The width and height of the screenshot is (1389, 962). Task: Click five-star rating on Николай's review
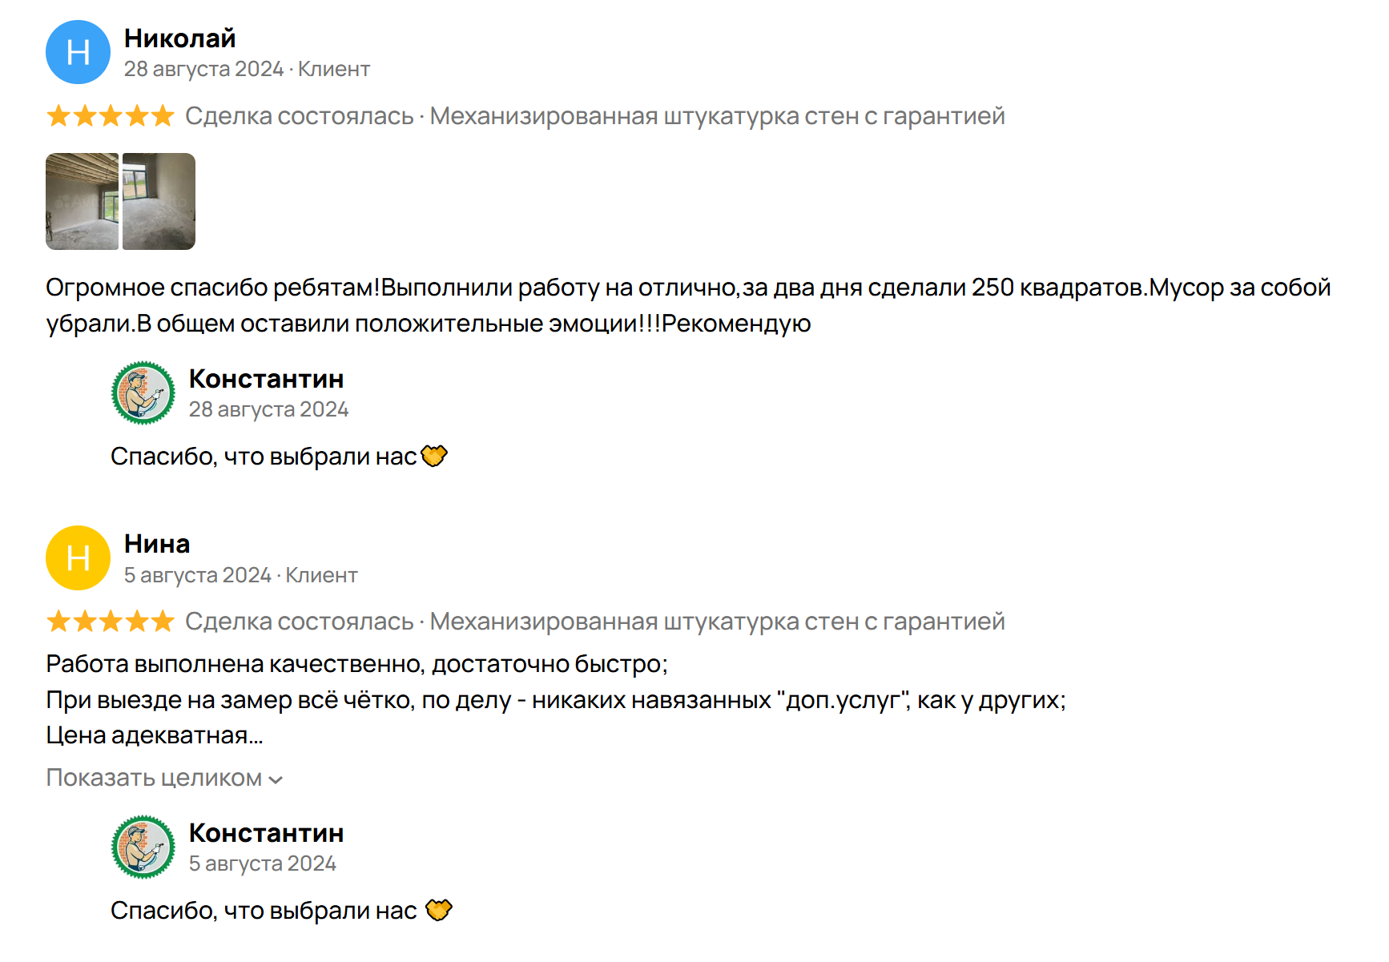(111, 116)
